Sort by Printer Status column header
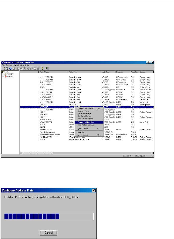This screenshot has height=239, width=174. click(x=53, y=72)
